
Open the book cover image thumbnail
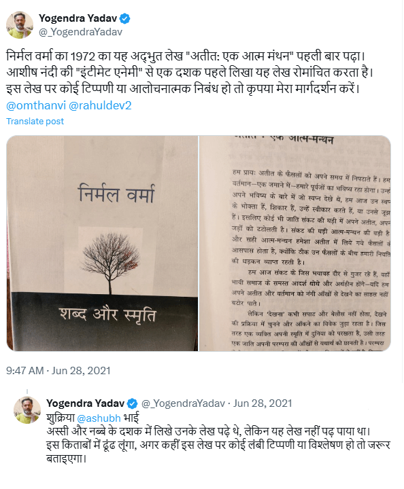[102, 243]
